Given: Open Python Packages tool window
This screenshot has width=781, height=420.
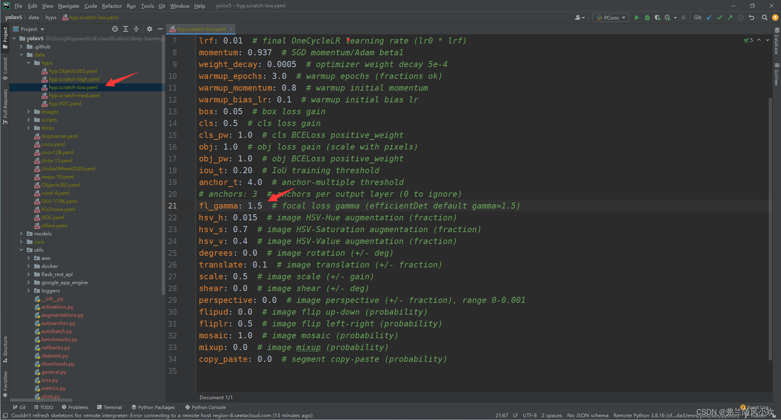Looking at the screenshot, I should click(x=153, y=407).
